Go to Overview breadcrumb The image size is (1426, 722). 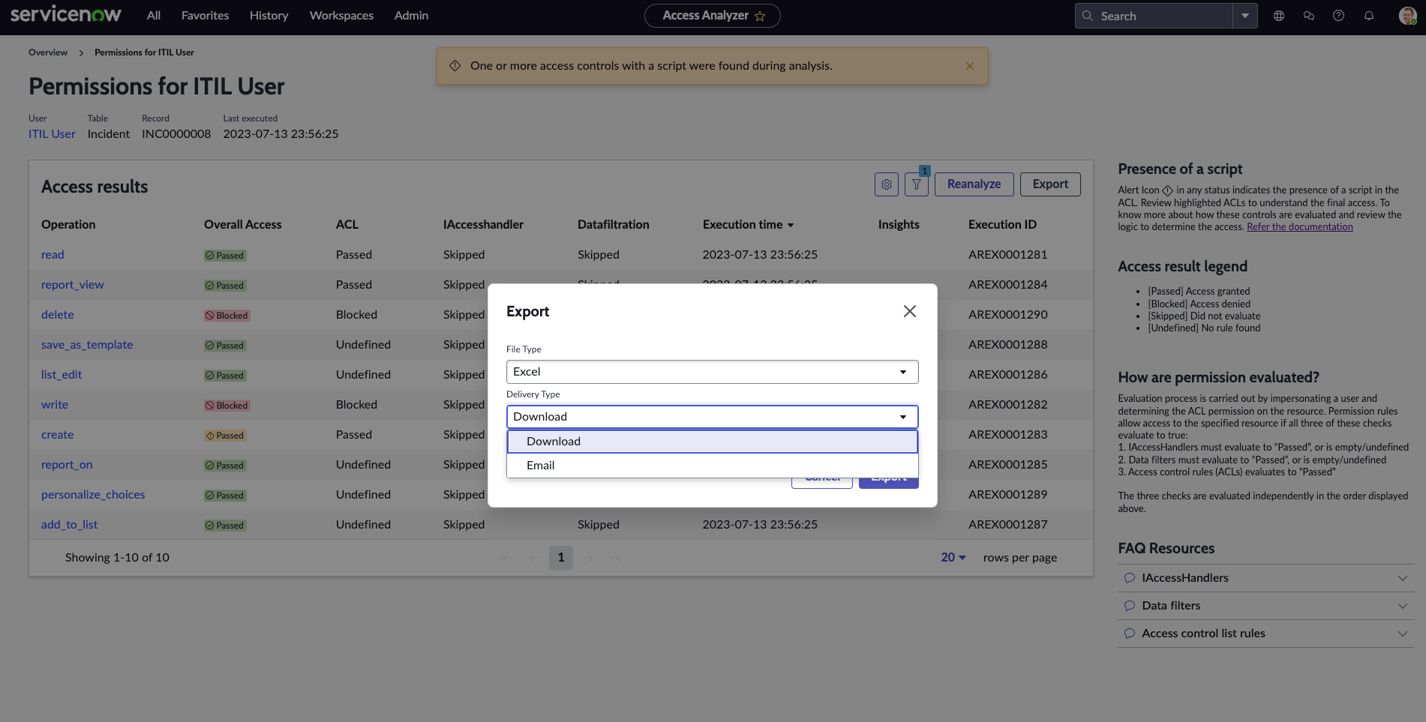[x=48, y=52]
